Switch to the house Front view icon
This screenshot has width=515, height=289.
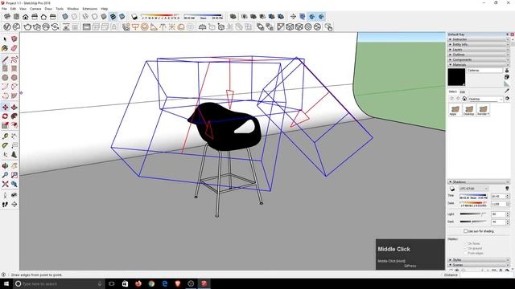[25, 16]
